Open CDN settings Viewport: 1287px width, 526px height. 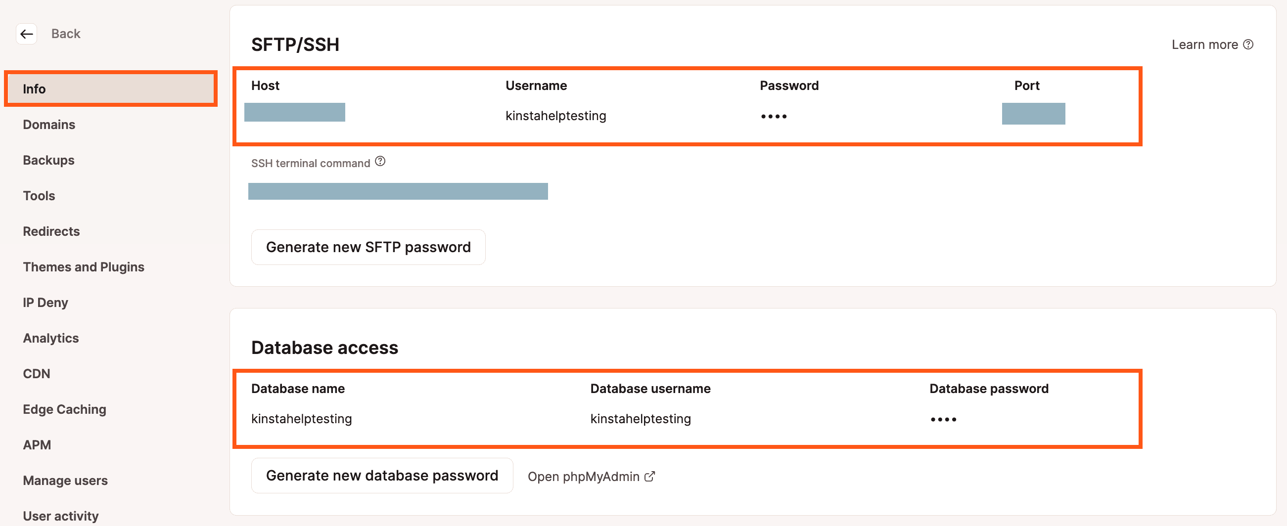(x=36, y=373)
